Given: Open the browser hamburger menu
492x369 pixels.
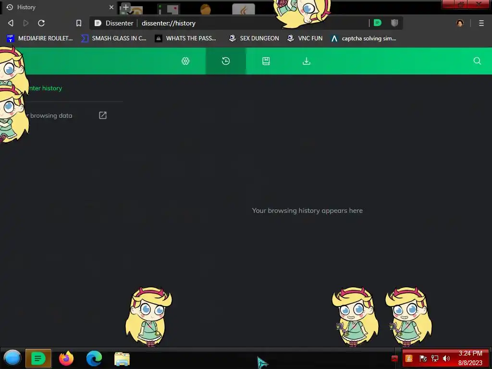Looking at the screenshot, I should (x=481, y=23).
